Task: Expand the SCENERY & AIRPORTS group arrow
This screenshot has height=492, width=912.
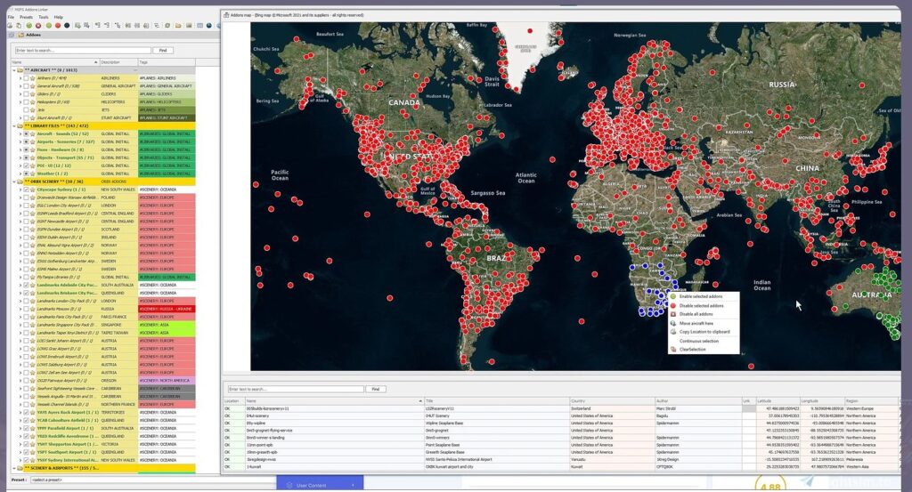Action: click(14, 468)
